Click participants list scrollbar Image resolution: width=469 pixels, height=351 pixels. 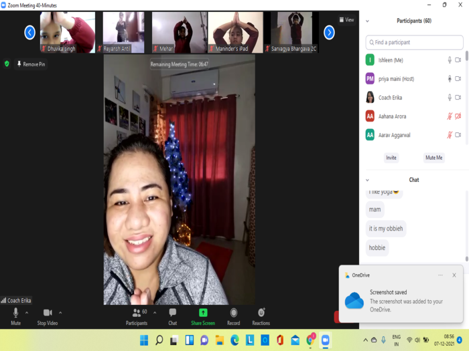pos(466,55)
